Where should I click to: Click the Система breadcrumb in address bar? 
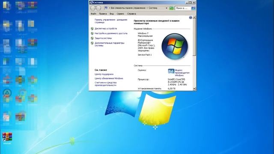[x=153, y=8]
